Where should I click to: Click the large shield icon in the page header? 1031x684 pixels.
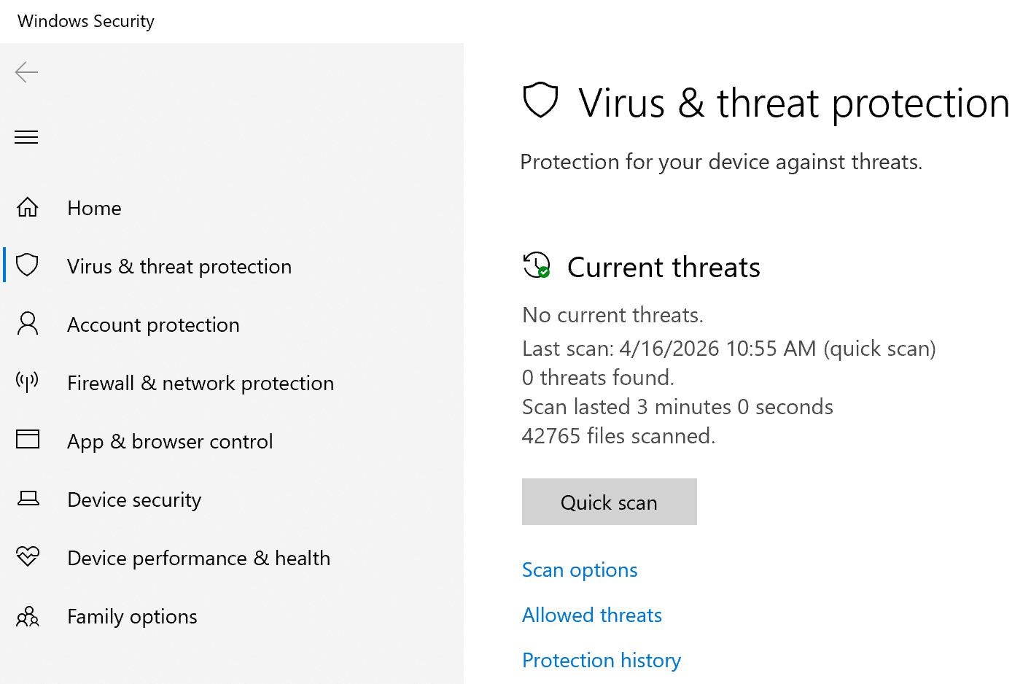tap(540, 101)
